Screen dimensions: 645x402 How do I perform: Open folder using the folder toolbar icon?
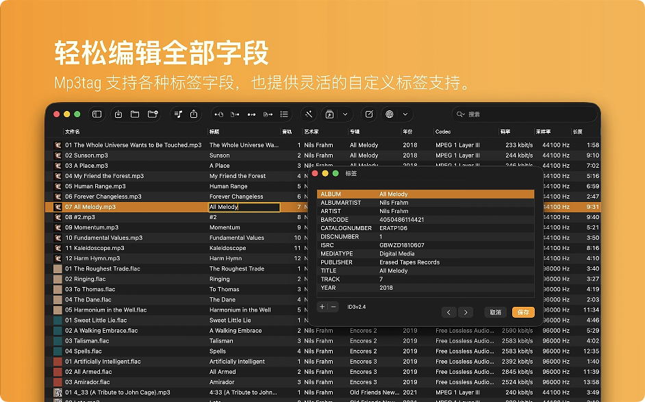point(135,114)
